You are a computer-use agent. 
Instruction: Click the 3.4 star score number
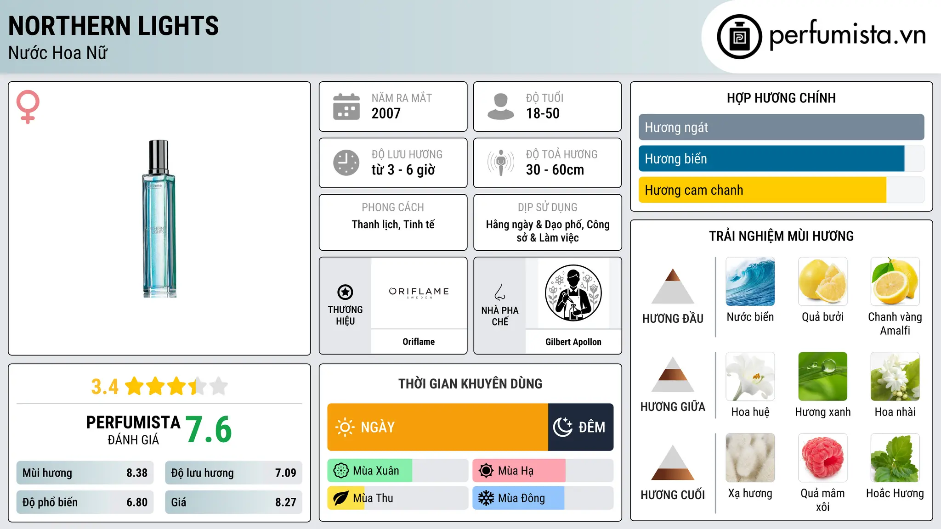(105, 387)
